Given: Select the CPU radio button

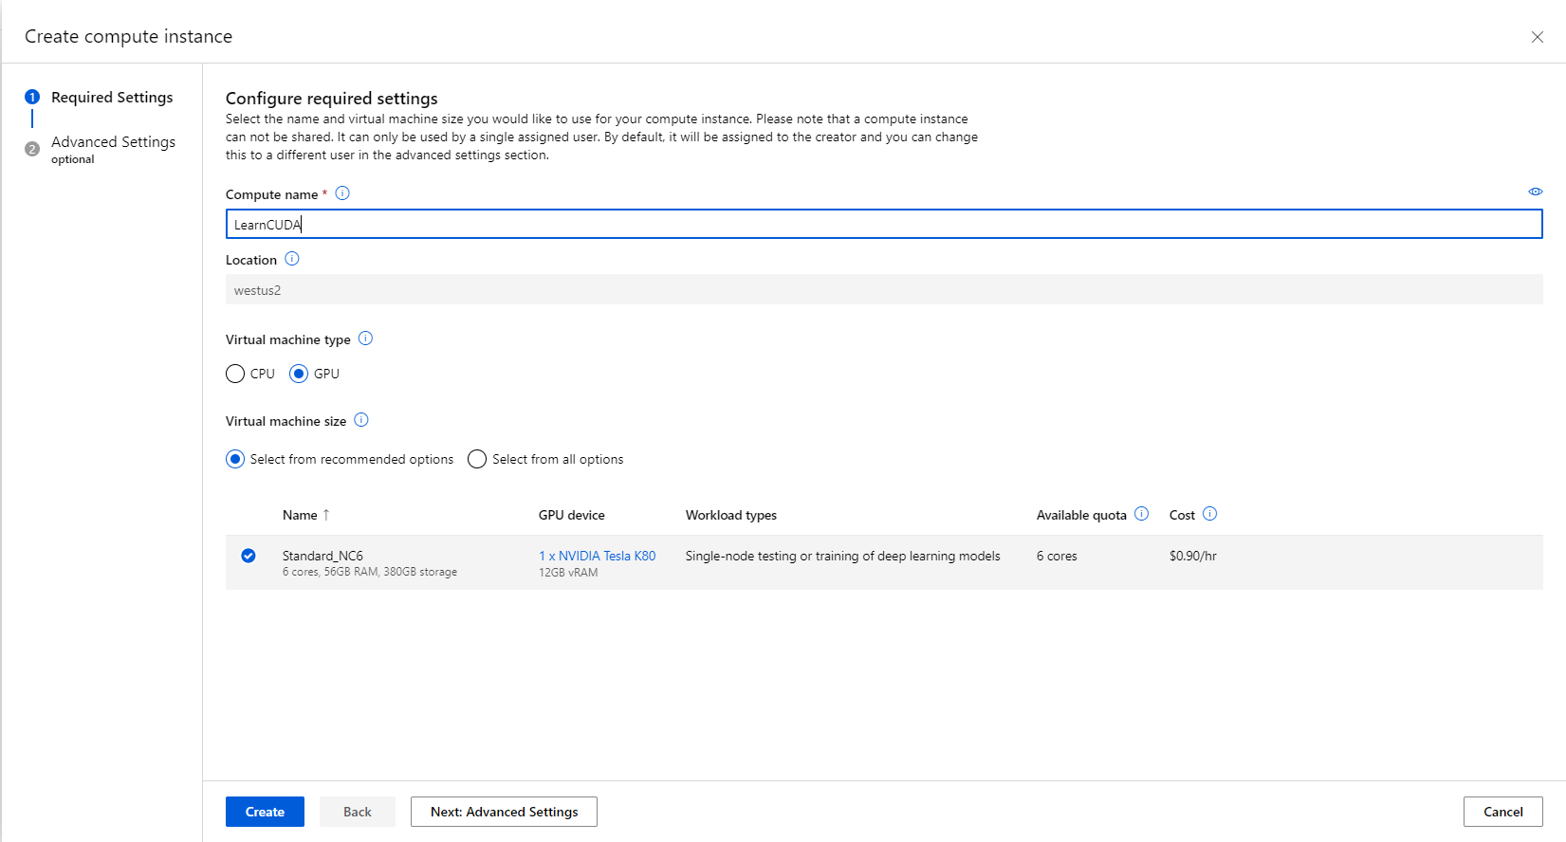Looking at the screenshot, I should (x=235, y=374).
